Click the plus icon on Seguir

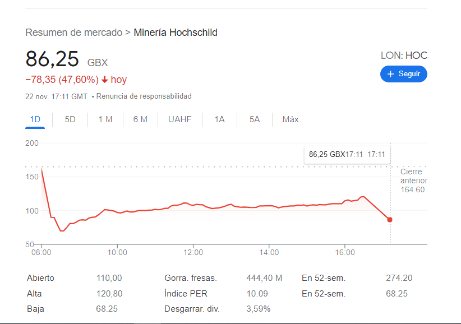(x=391, y=74)
